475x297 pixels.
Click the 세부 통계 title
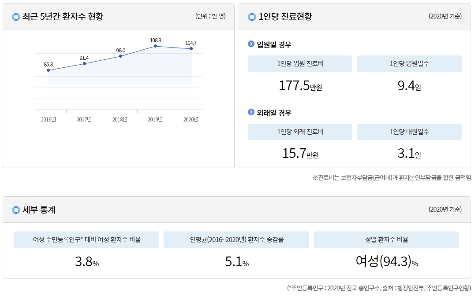[39, 210]
